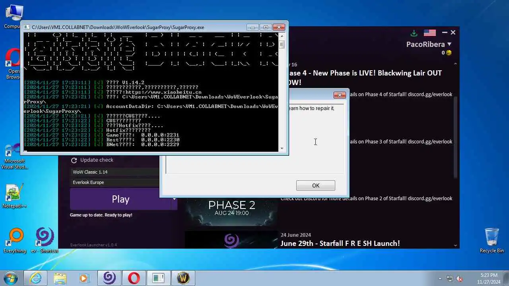This screenshot has height=286, width=509.
Task: Click the Update check refresh icon
Action: point(74,160)
